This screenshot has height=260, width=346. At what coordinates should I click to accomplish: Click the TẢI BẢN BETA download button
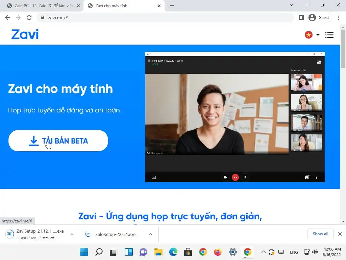(x=58, y=140)
